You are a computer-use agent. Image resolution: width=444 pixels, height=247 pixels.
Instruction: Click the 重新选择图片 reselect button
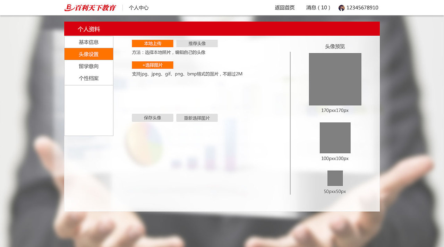coord(197,118)
